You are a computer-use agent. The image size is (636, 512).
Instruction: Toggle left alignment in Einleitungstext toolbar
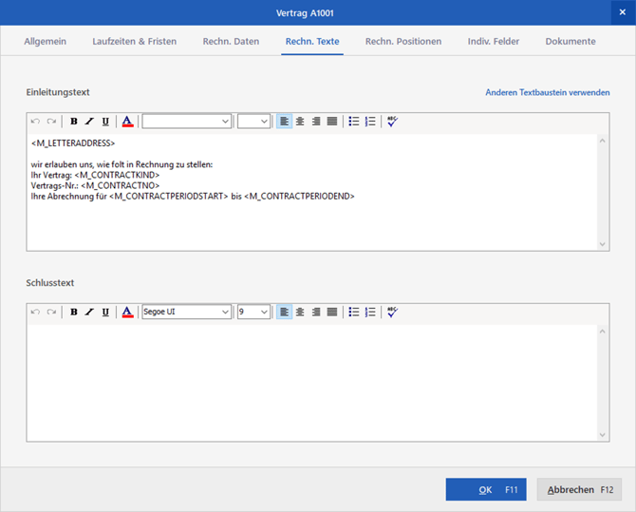click(284, 122)
